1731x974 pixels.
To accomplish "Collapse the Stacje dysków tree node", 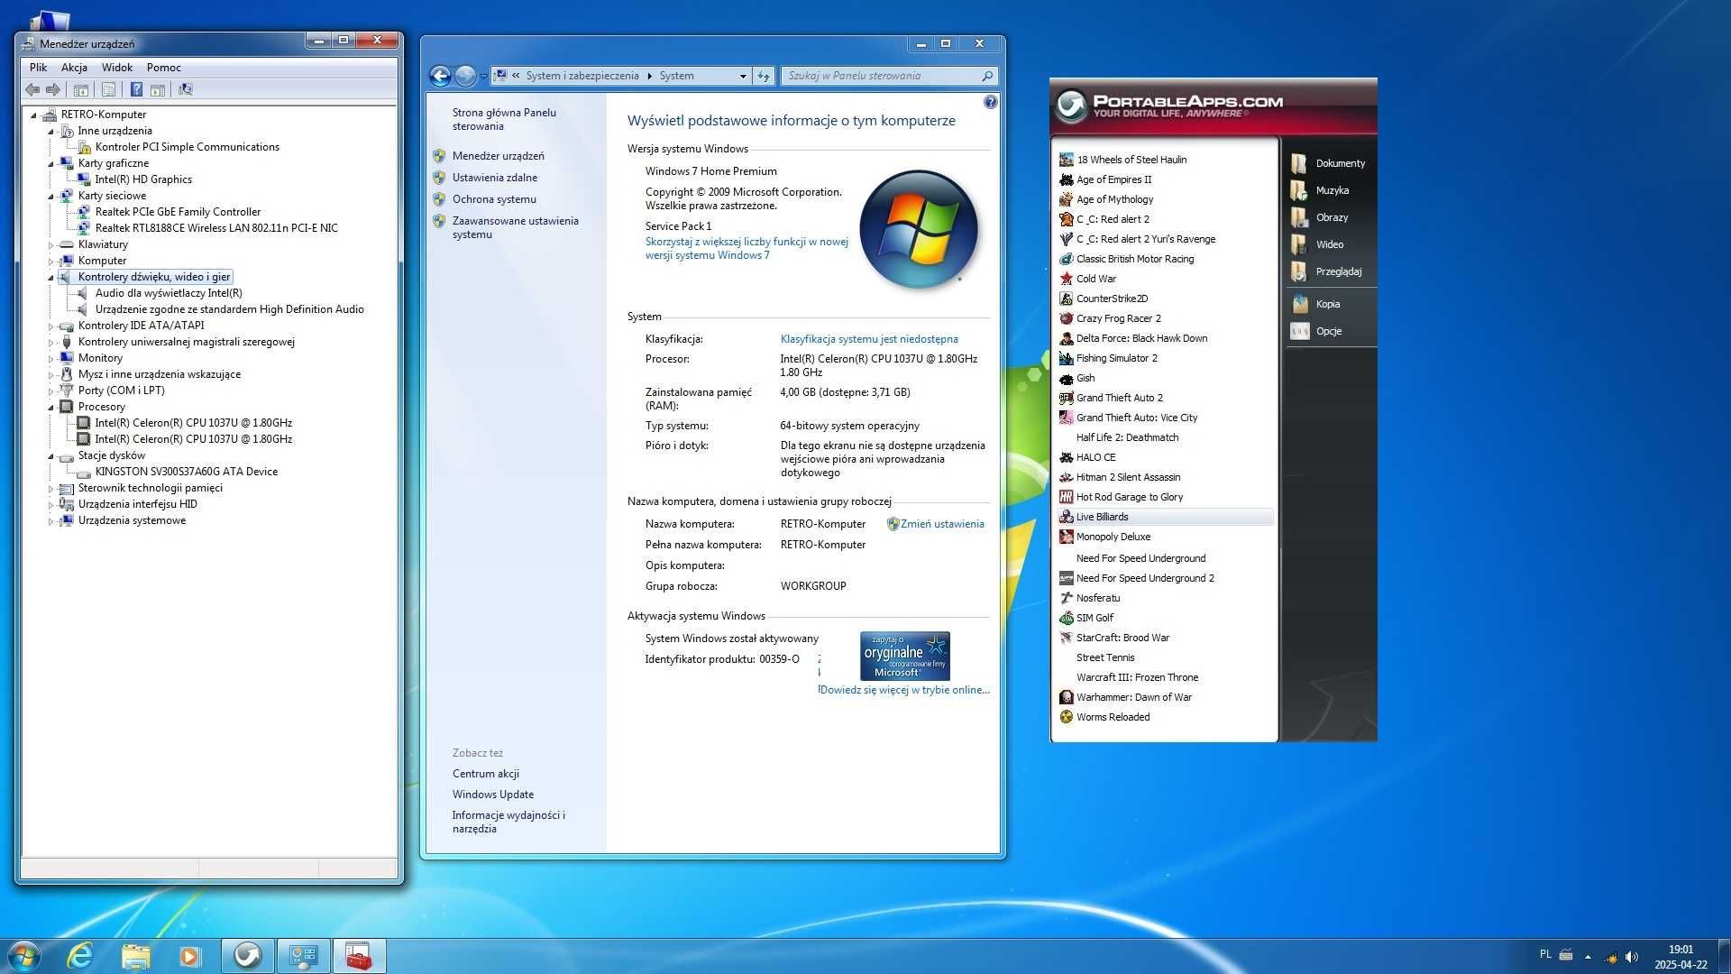I will click(x=51, y=455).
